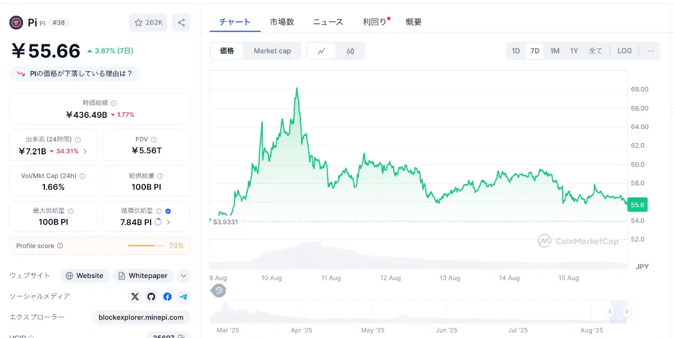Visit Pi's Facebook page
Viewport: 674px width, 338px height.
[x=167, y=296]
